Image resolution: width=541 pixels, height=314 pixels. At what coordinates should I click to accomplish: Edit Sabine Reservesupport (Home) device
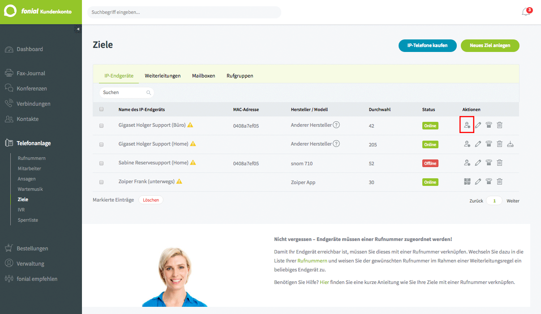478,163
